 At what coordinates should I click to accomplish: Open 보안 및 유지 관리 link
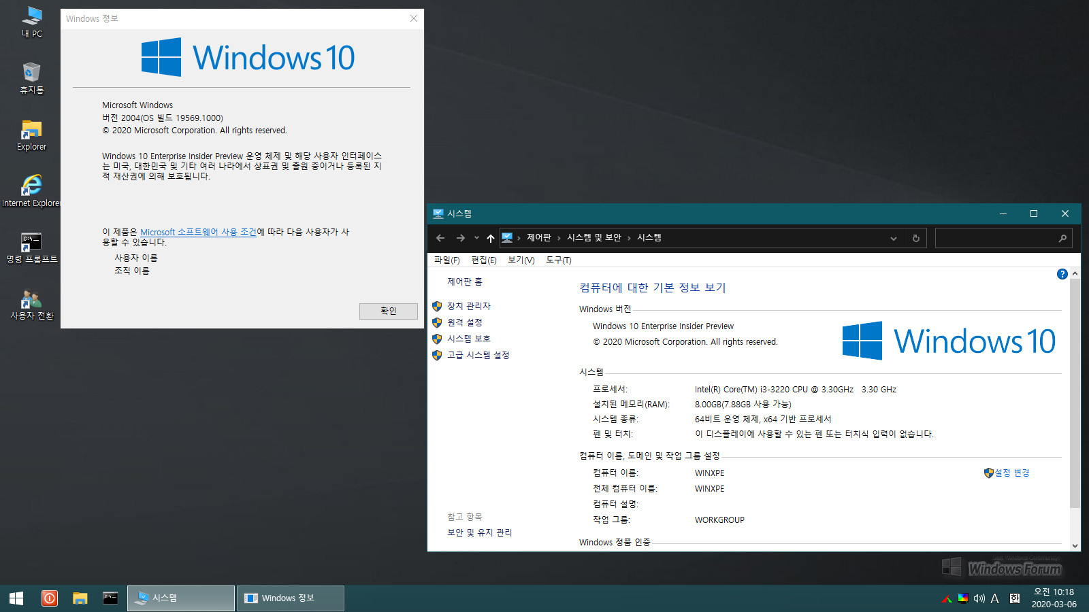(x=479, y=532)
